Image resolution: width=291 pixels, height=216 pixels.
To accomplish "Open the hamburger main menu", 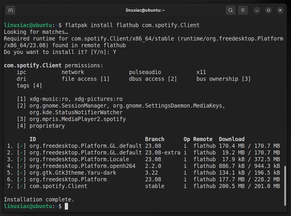I will pyautogui.click(x=243, y=10).
